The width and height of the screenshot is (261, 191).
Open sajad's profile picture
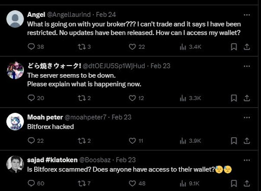point(15,164)
